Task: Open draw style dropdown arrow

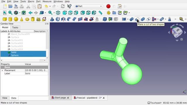Action: (x=20, y=13)
